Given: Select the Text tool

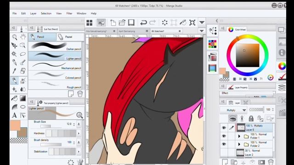Looking at the screenshot, I should pyautogui.click(x=14, y=115).
